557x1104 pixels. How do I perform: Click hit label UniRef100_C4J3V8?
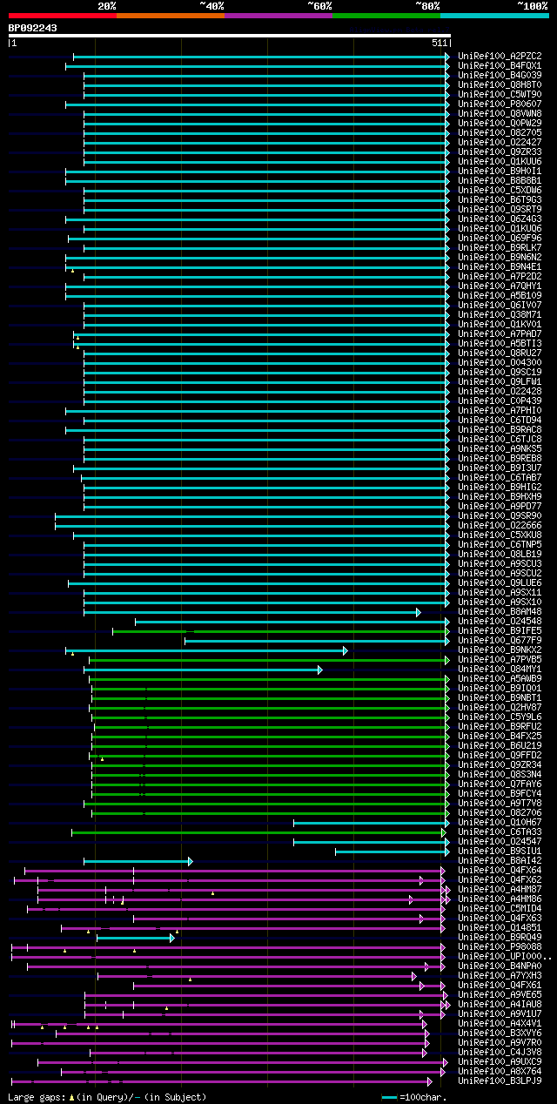pyautogui.click(x=500, y=1052)
